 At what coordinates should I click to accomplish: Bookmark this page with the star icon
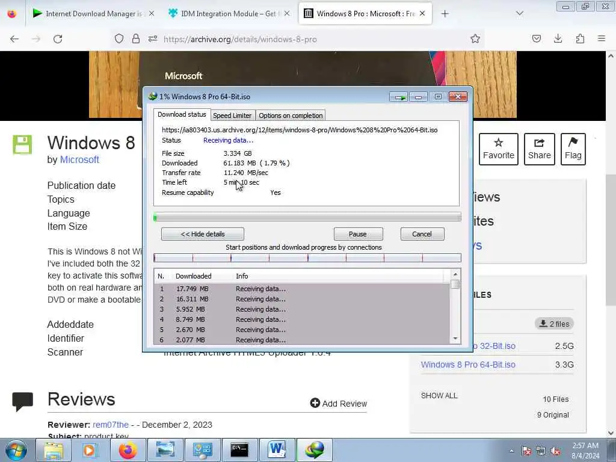pos(475,39)
